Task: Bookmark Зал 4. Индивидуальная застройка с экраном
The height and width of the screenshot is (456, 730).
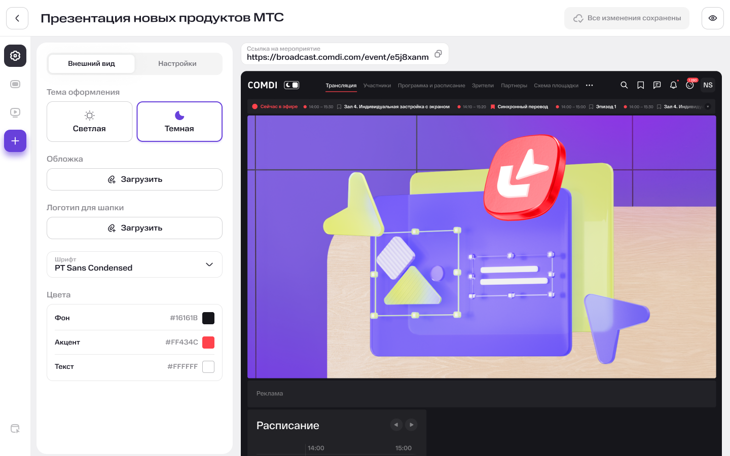Action: 339,107
